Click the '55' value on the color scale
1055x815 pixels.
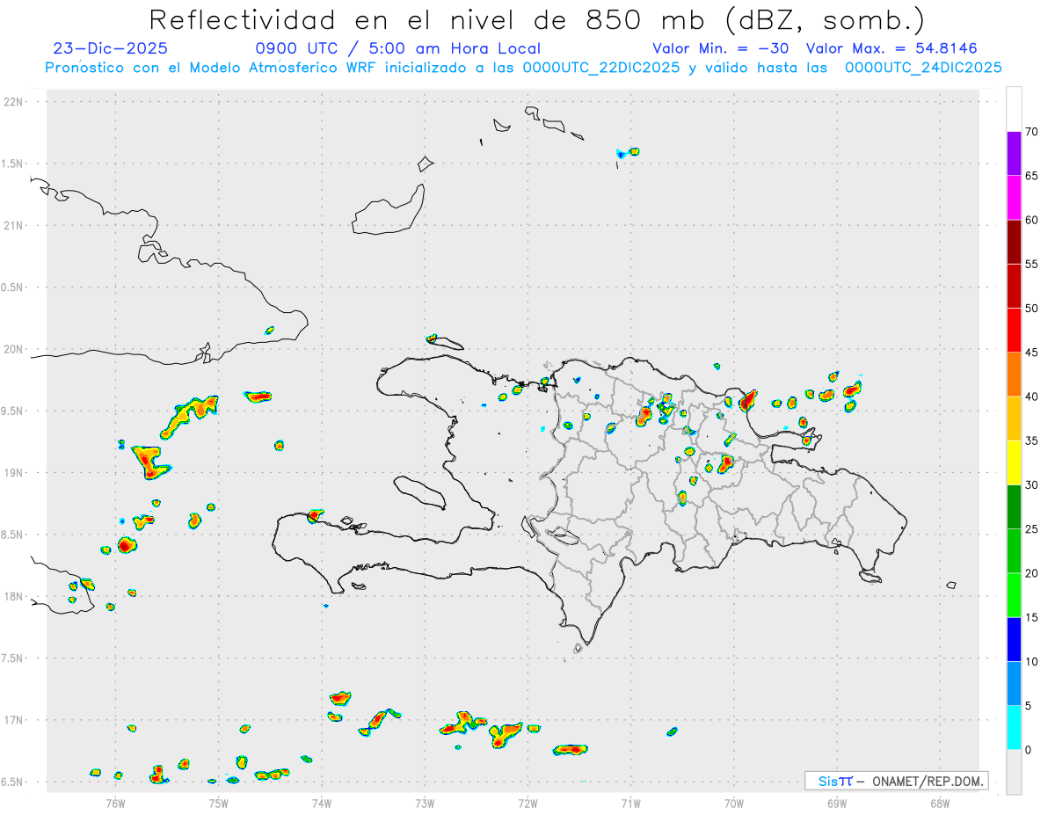[x=1031, y=264]
